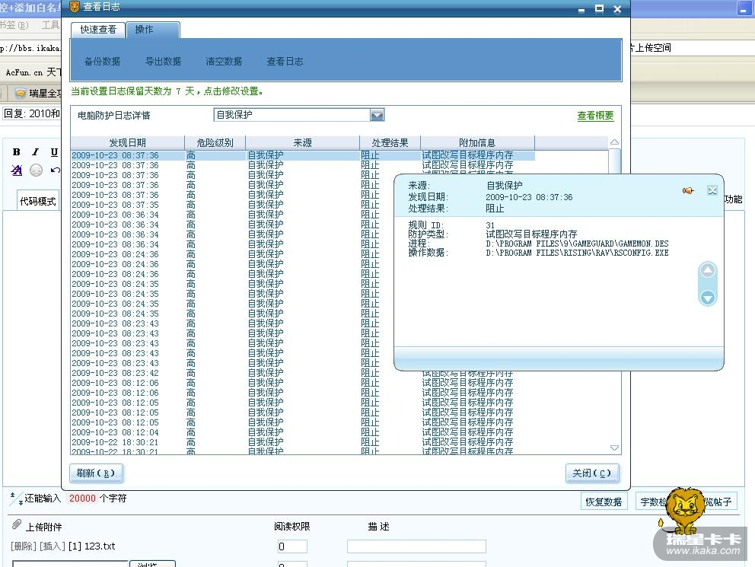Screen dimensions: 755x567
Task: Show previous log entry with the popup up arrow
Action: [x=707, y=270]
